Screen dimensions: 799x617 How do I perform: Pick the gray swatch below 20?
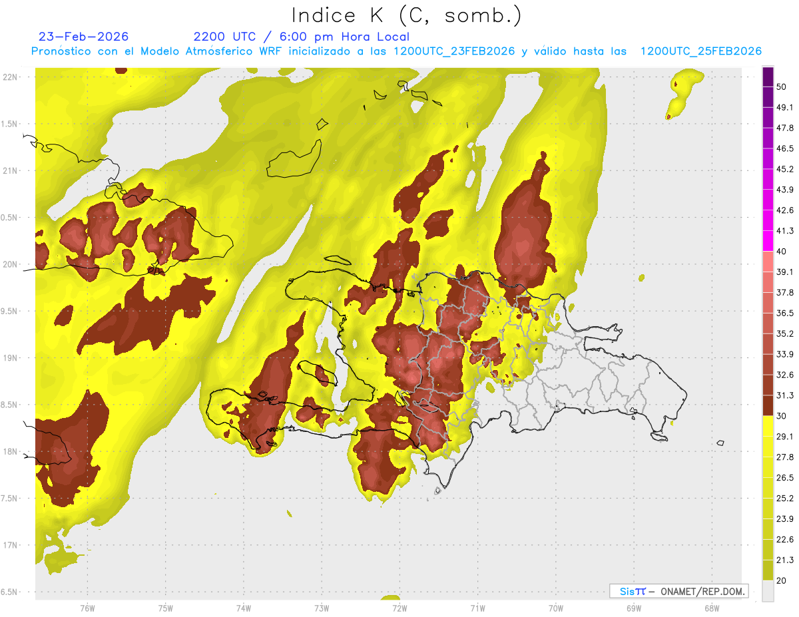tap(768, 591)
